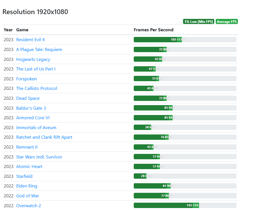Open The Callisto Protocol link
The height and width of the screenshot is (210, 261).
[x=37, y=89]
